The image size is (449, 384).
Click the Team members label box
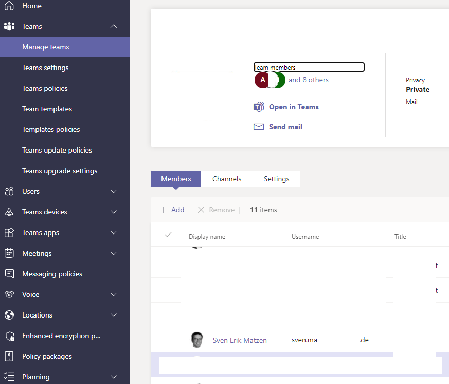(x=309, y=67)
